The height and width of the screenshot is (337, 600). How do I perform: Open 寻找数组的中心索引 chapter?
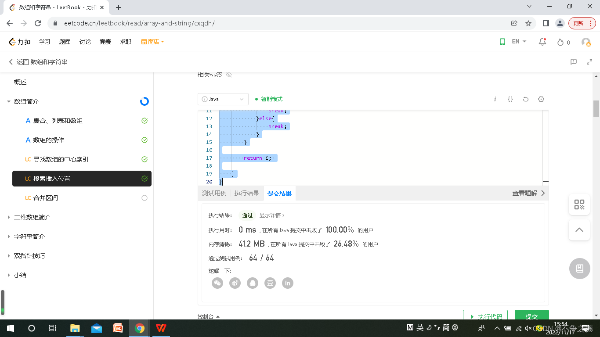[61, 159]
